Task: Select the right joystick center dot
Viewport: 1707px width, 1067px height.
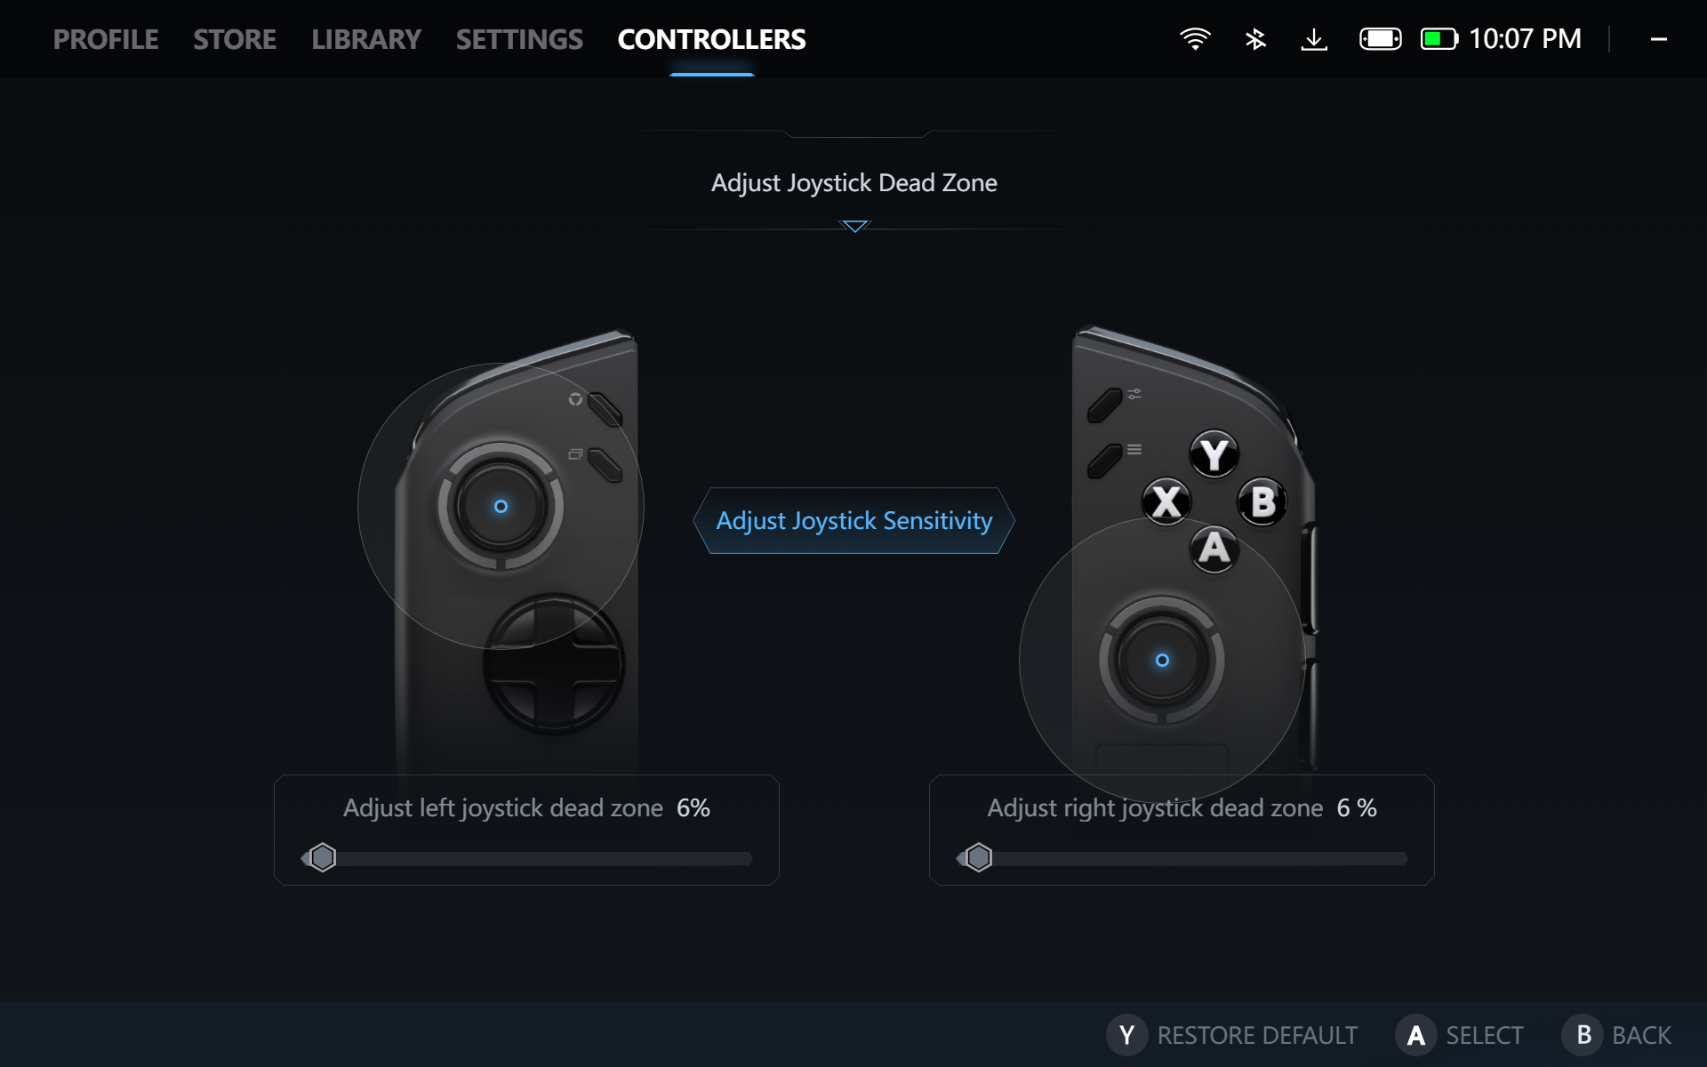Action: pos(1162,661)
